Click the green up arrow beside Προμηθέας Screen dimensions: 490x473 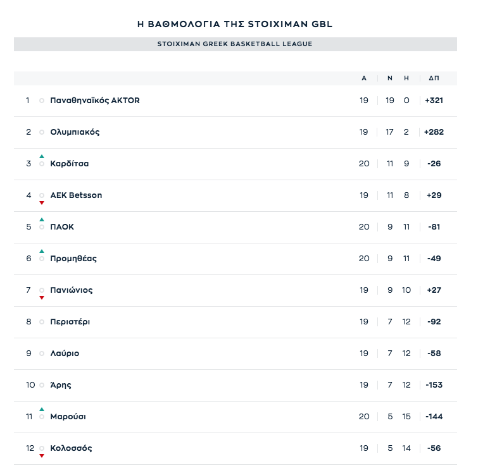point(42,251)
